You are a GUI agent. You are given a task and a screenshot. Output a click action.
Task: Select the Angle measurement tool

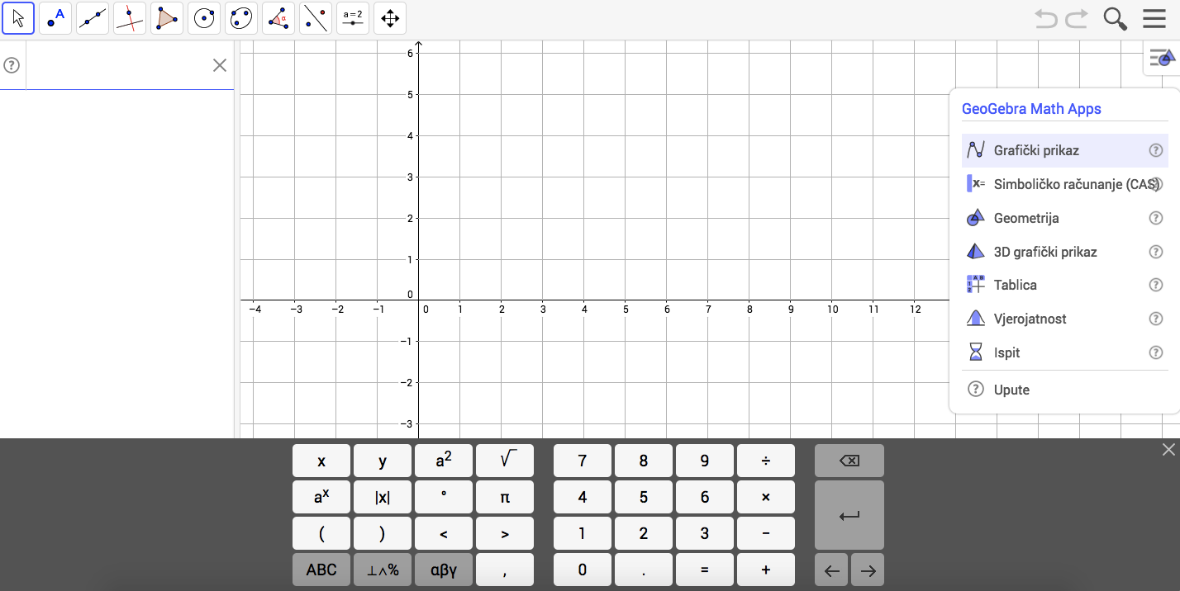click(278, 18)
